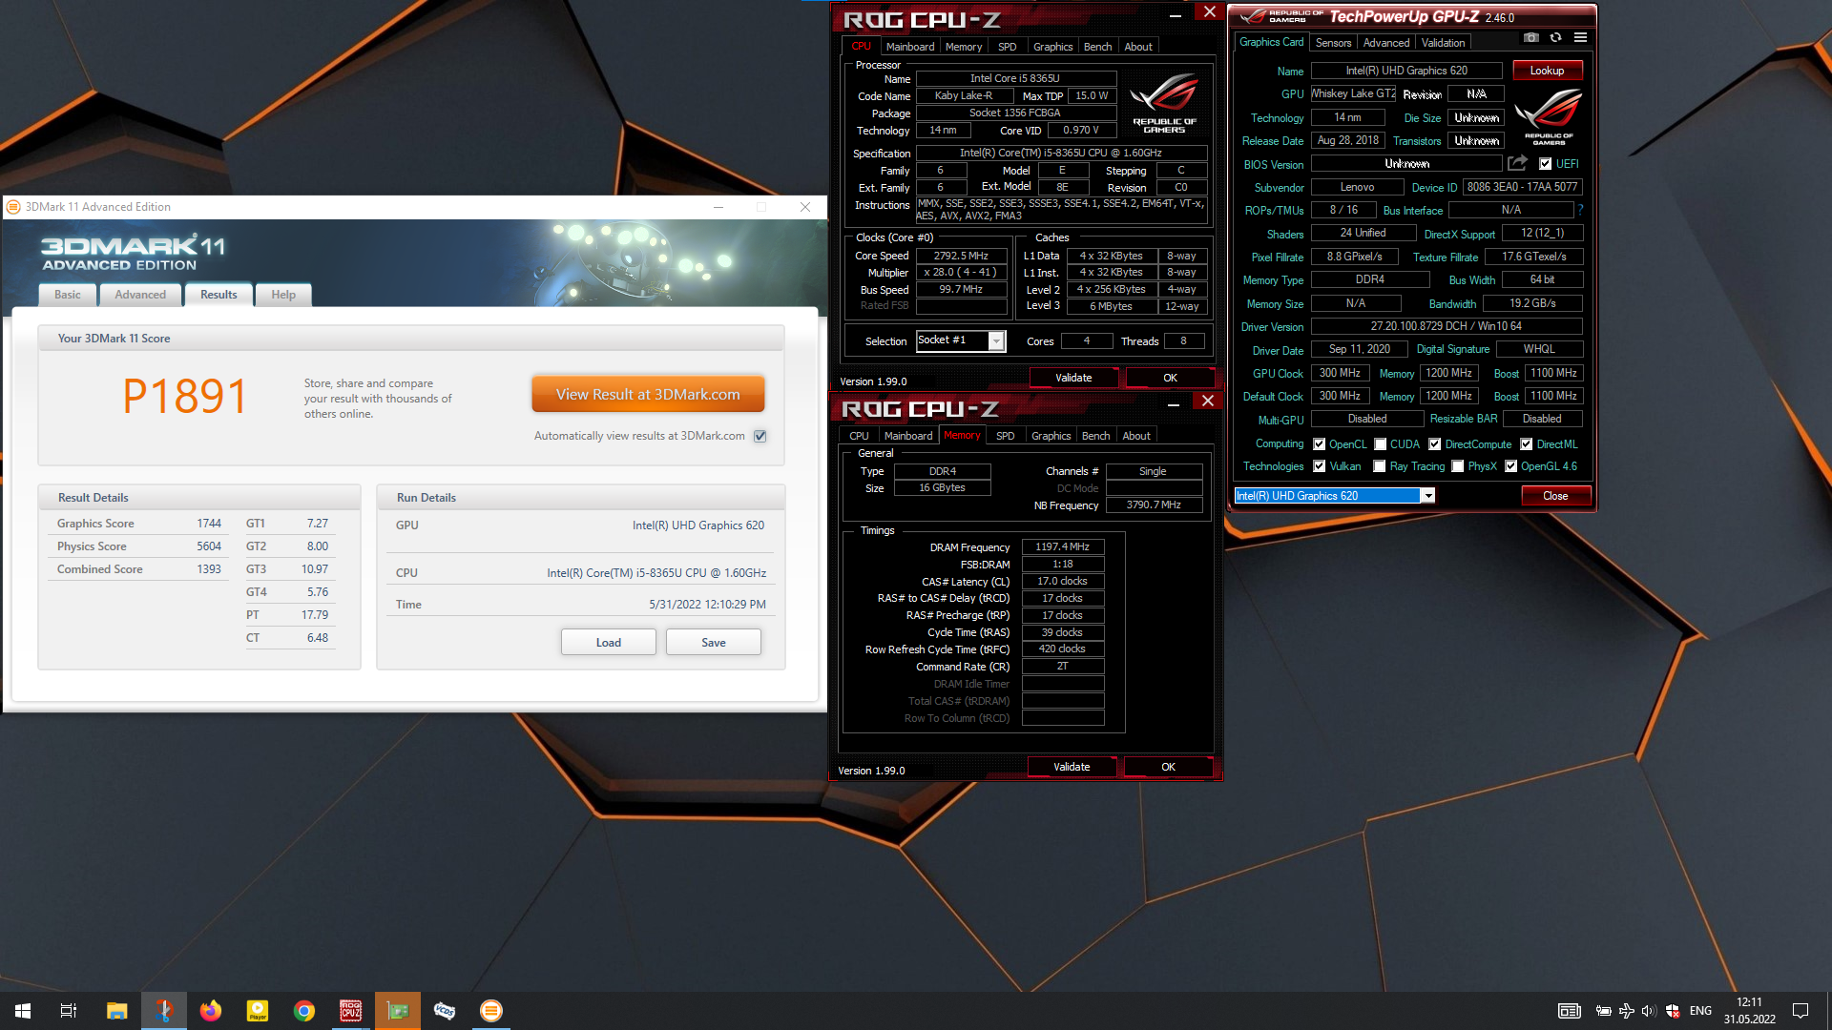Image resolution: width=1832 pixels, height=1030 pixels.
Task: Switch to the Basic tab in 3DMark
Action: coord(68,295)
